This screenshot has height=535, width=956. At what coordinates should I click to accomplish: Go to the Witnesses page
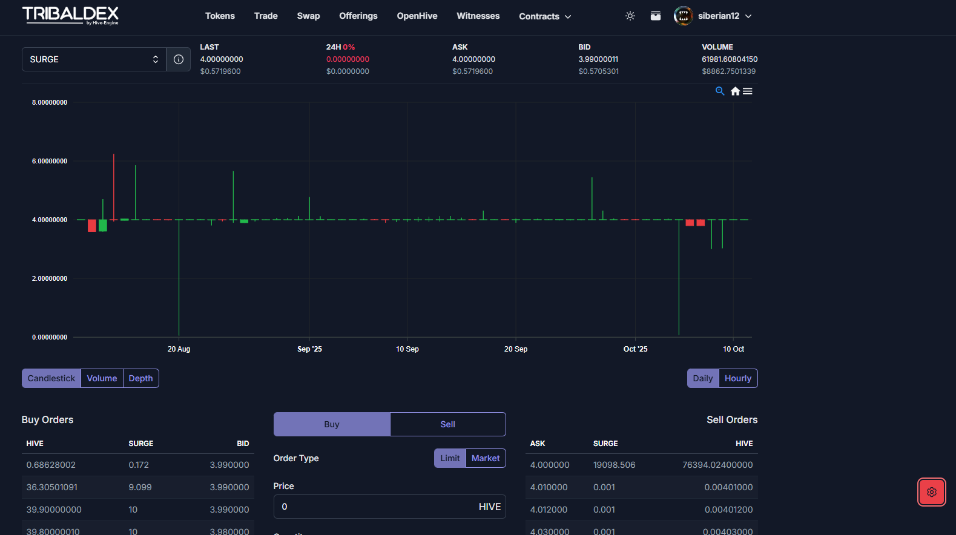[x=478, y=16]
